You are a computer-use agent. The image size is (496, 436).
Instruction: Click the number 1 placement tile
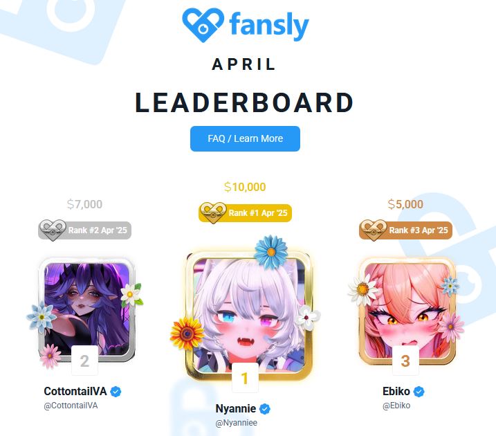coord(245,378)
